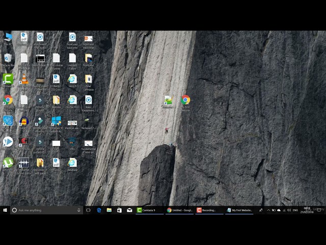The image size is (326, 245).
Task: Launch Microsoft Edge from taskbar
Action: (x=99, y=210)
